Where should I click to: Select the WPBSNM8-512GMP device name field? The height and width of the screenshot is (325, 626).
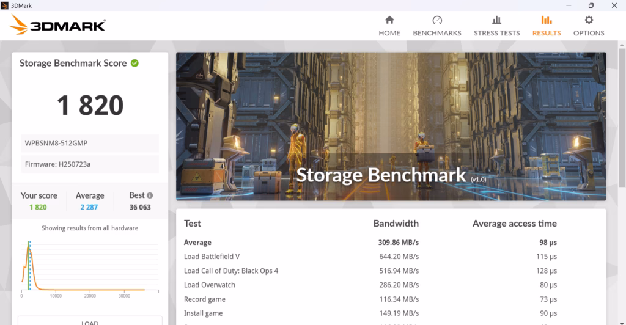click(x=90, y=143)
